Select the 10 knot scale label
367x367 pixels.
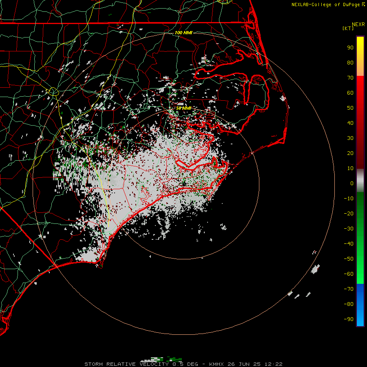point(350,168)
